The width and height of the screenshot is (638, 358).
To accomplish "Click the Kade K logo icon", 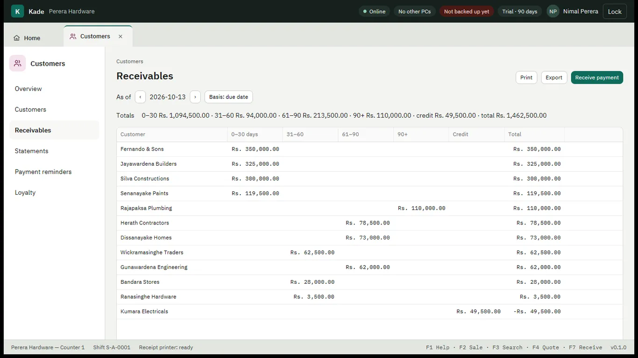I will point(17,11).
